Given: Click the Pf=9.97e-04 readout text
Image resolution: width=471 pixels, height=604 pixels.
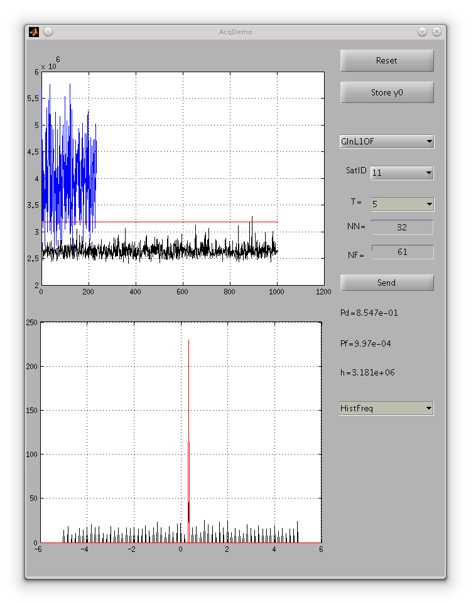Looking at the screenshot, I should click(x=366, y=343).
